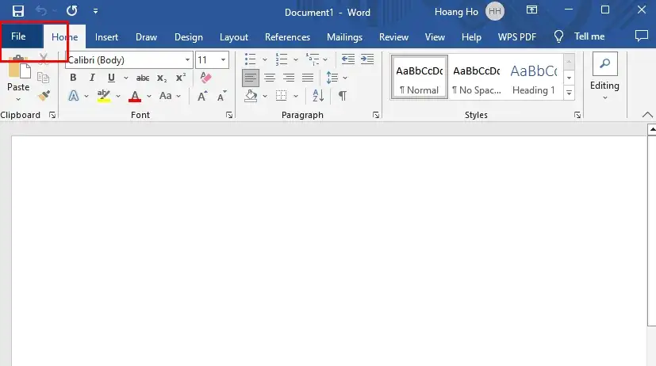656x366 pixels.
Task: Click the Tell me search box
Action: [579, 36]
